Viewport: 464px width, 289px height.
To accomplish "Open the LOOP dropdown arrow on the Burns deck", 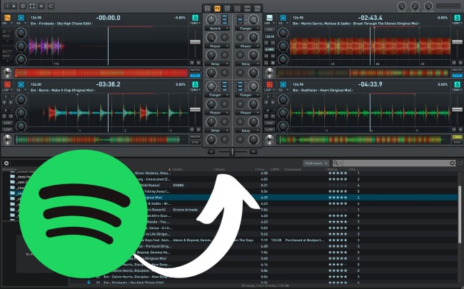I will 12,90.
